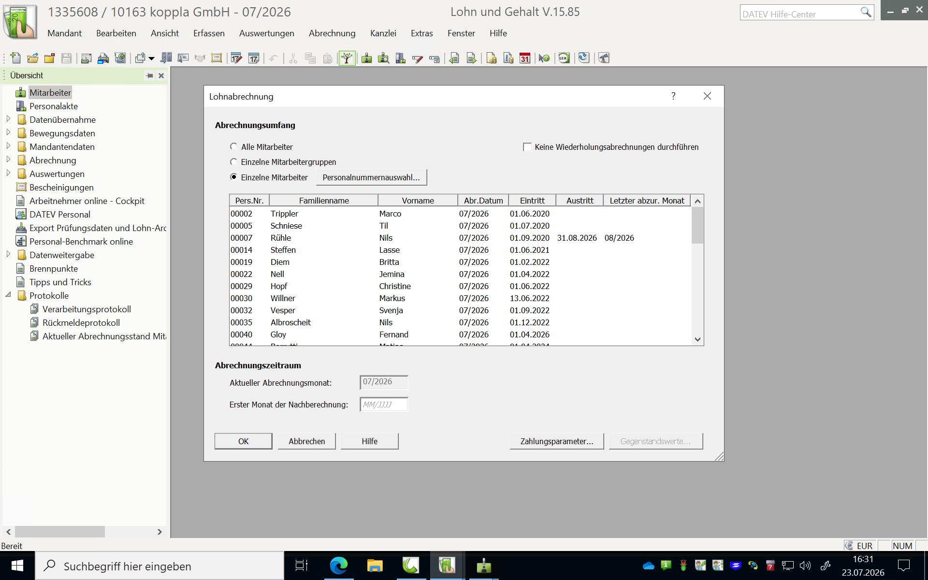This screenshot has height=580, width=928.
Task: Click the green left arrow page icon
Action: coord(454,58)
